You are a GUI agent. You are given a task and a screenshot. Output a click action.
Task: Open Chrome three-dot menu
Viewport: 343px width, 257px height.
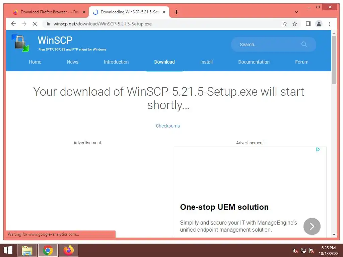330,24
